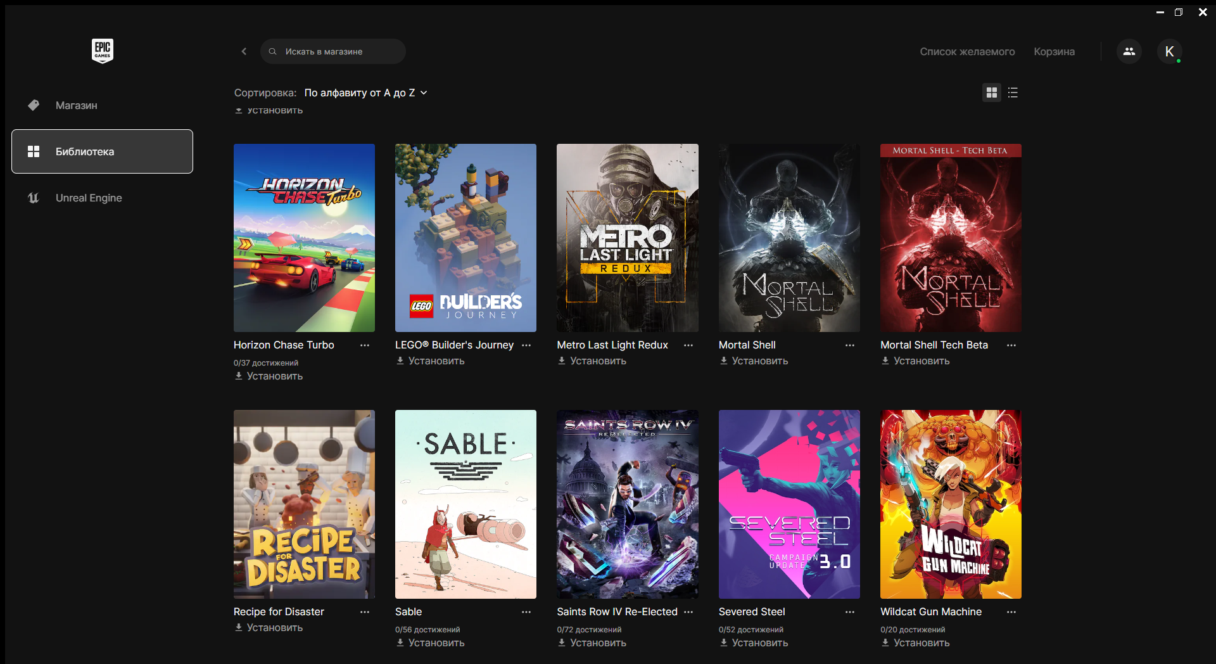This screenshot has width=1216, height=664.
Task: Click the Сортировка label
Action: pos(265,93)
